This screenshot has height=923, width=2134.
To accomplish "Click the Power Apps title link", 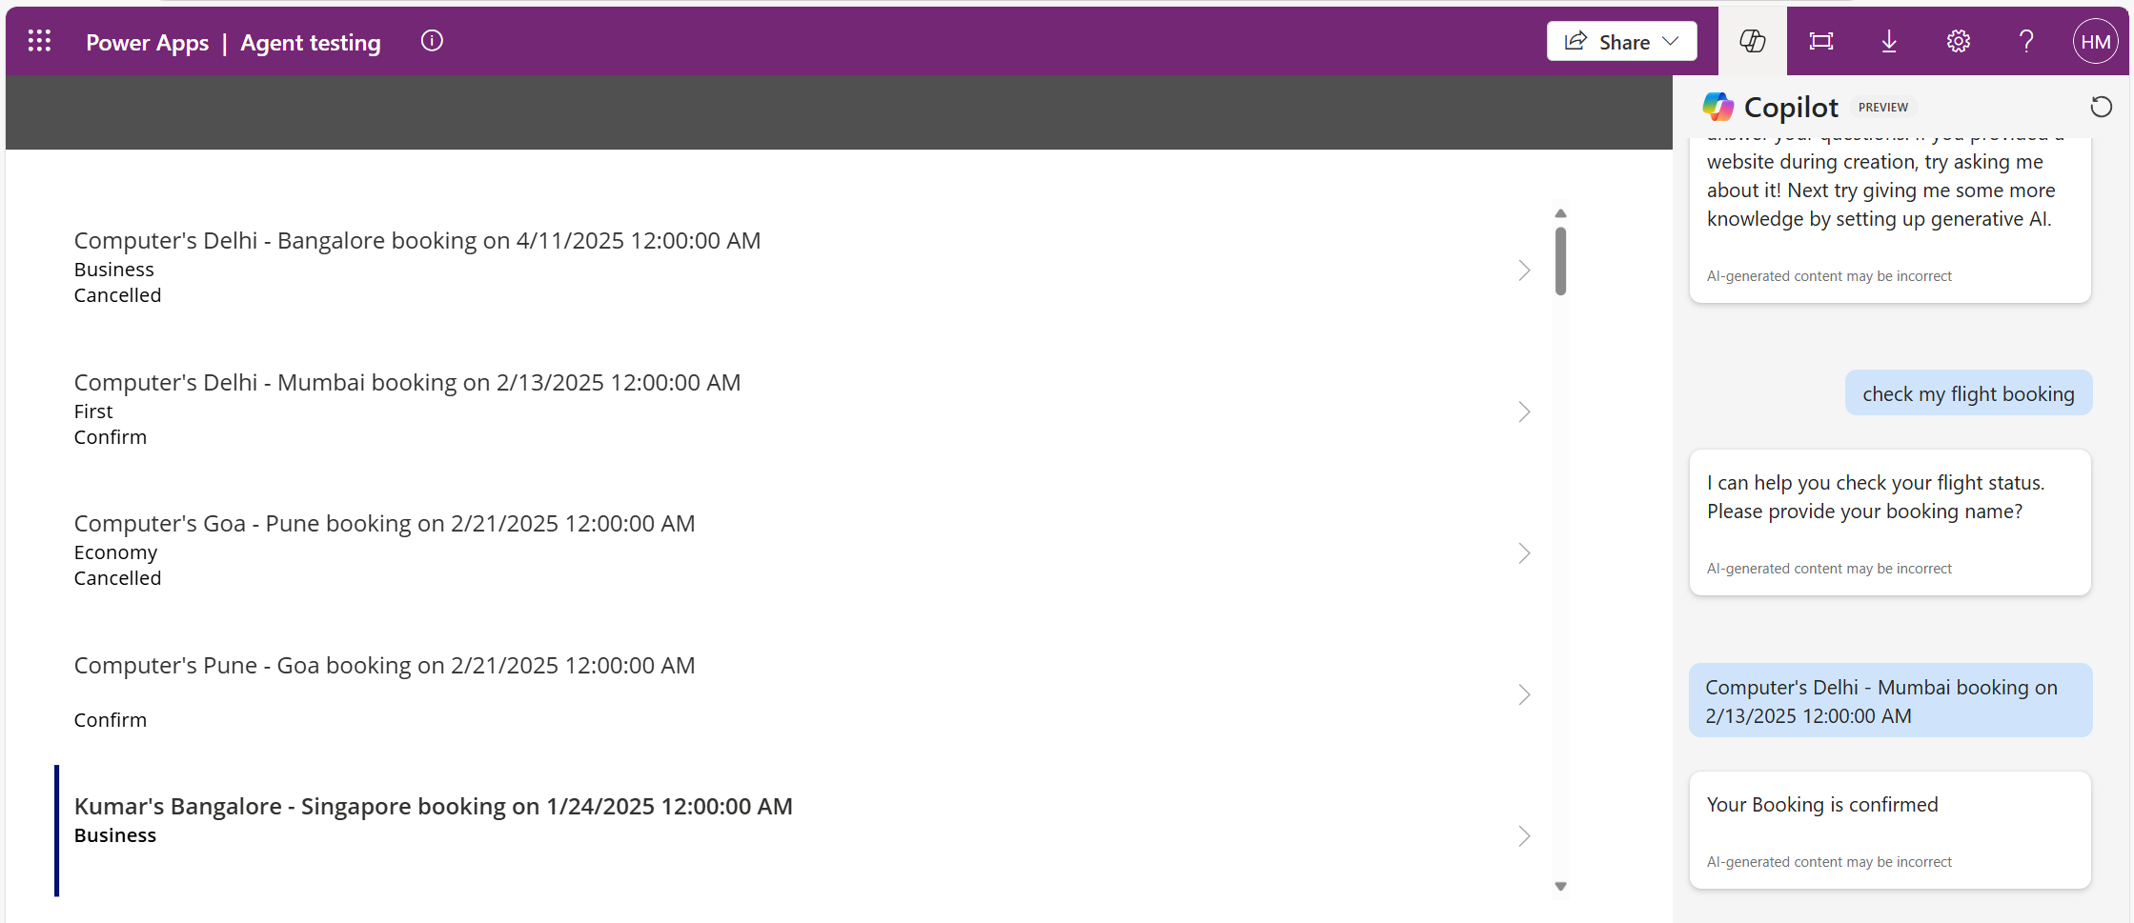I will click(x=147, y=42).
